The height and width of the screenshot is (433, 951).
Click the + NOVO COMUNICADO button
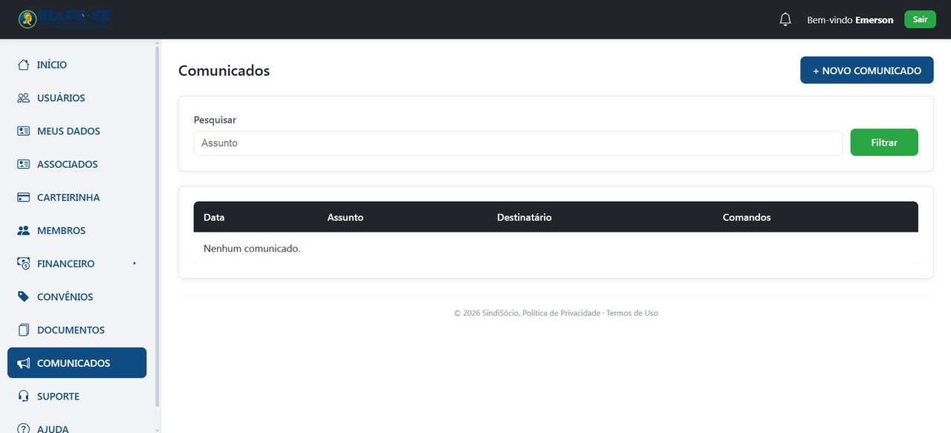click(x=866, y=71)
